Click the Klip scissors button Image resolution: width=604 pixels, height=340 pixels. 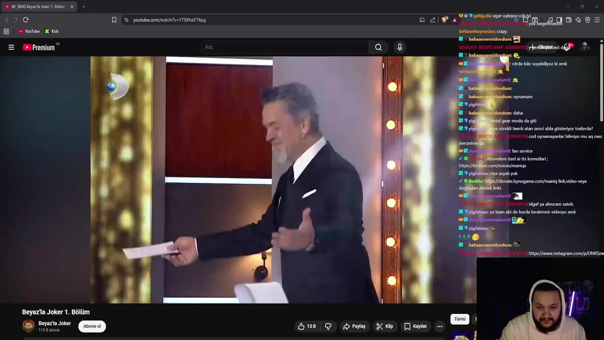tap(385, 326)
